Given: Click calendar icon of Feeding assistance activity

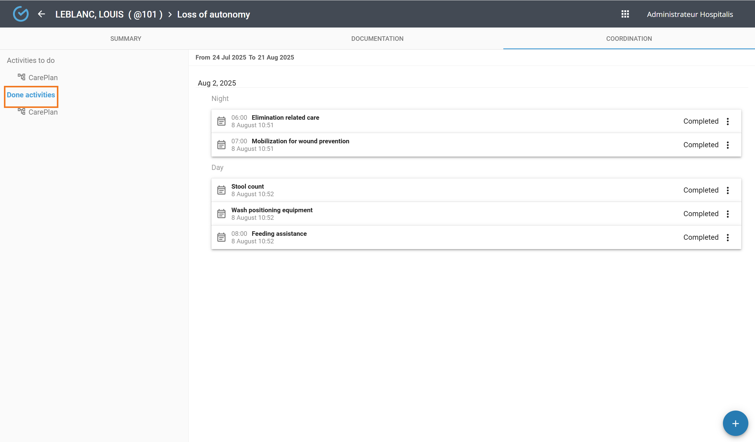Looking at the screenshot, I should tap(221, 237).
